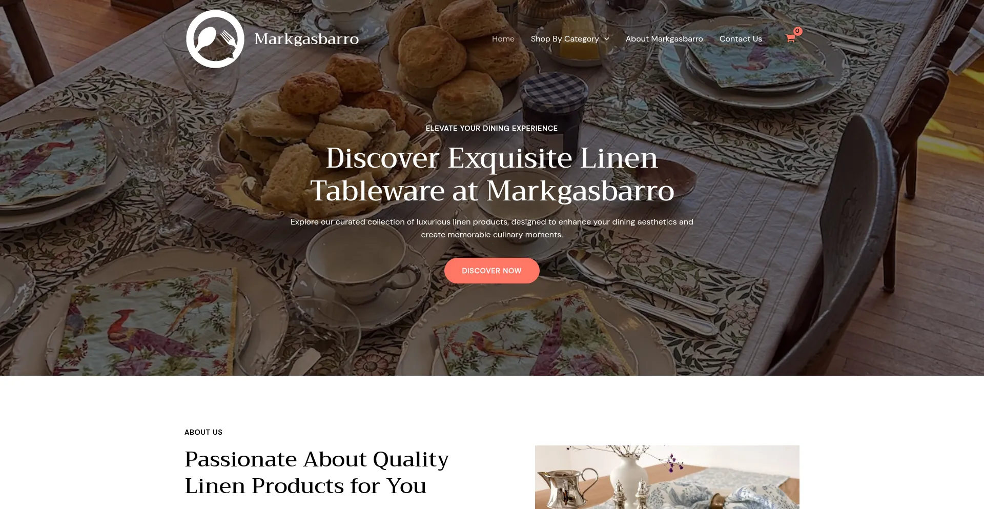
Task: Expand the Shop By Category chevron arrow
Action: pos(607,39)
